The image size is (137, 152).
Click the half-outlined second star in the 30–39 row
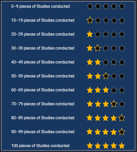[98, 48]
